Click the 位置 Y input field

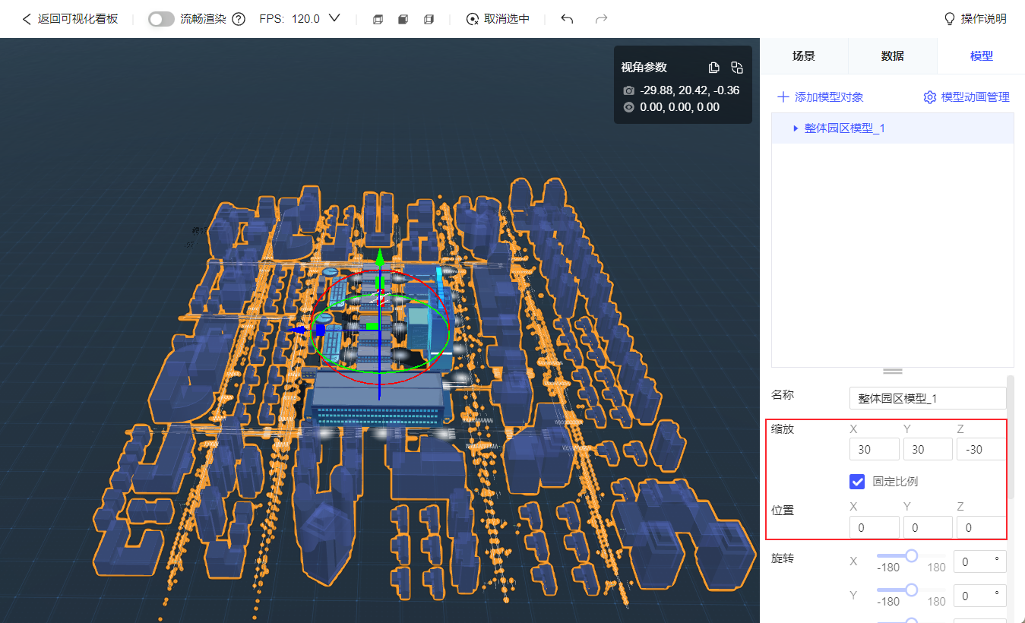[x=928, y=527]
